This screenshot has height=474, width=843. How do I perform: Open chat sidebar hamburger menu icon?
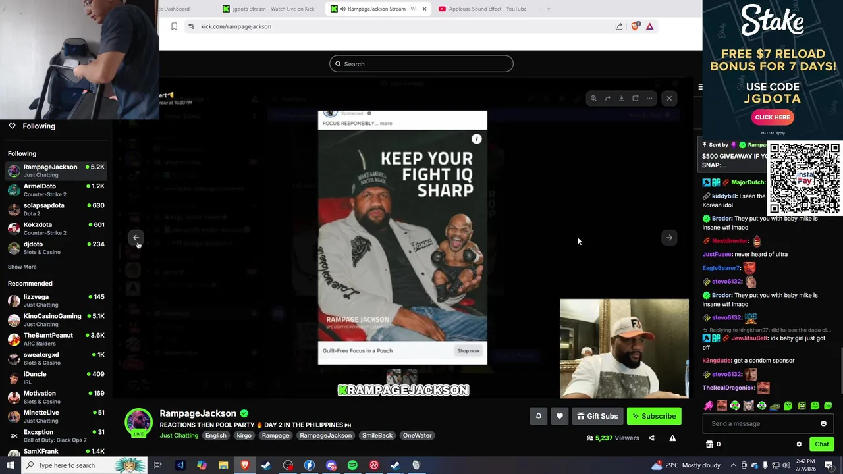(700, 86)
